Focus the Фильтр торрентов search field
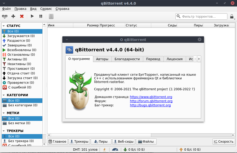The image size is (237, 153). 201,16
